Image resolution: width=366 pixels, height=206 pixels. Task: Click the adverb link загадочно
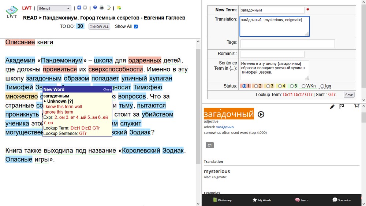point(225,127)
